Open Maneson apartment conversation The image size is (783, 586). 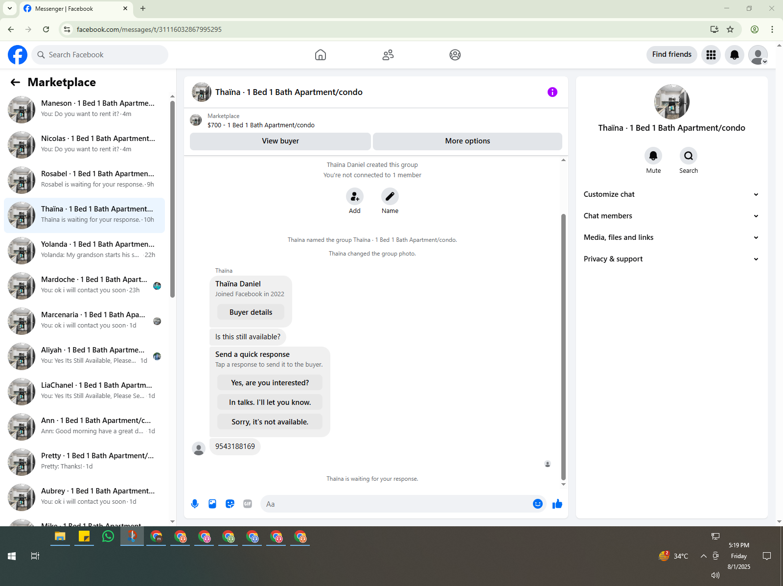(x=84, y=110)
